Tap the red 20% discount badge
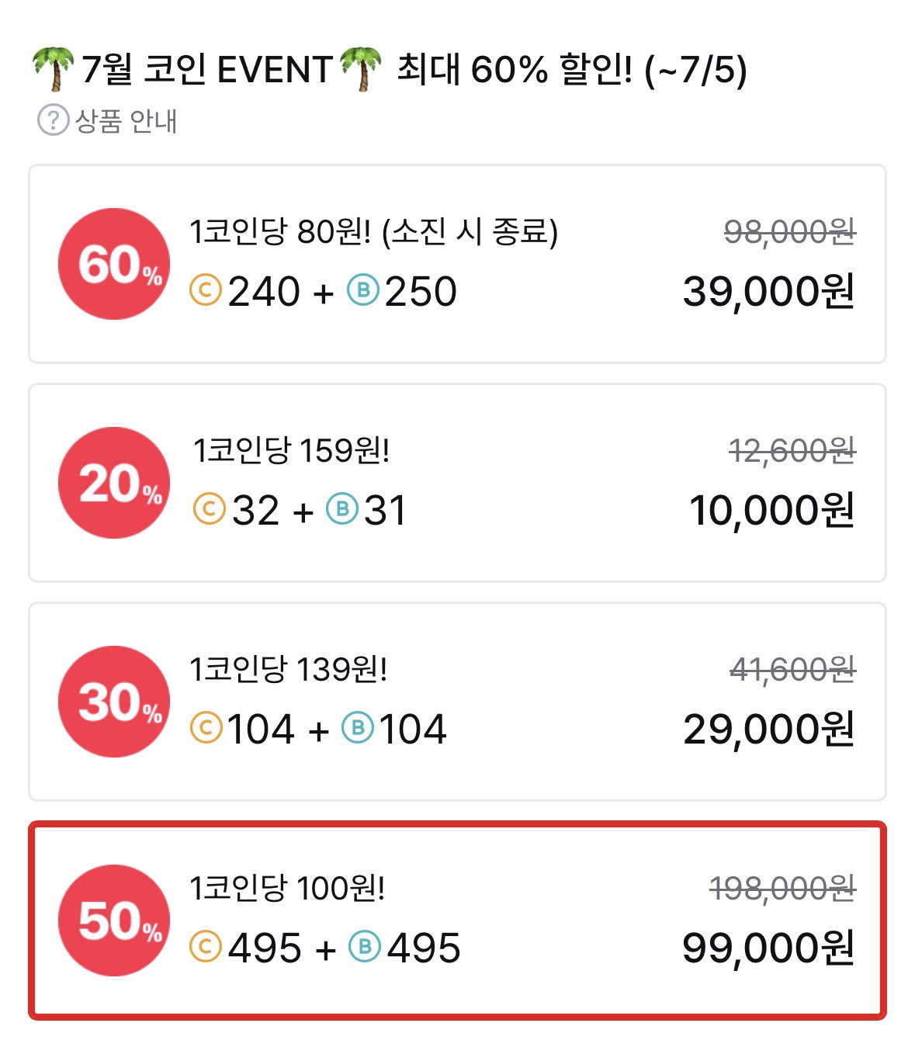Image resolution: width=915 pixels, height=1061 pixels. coord(114,483)
